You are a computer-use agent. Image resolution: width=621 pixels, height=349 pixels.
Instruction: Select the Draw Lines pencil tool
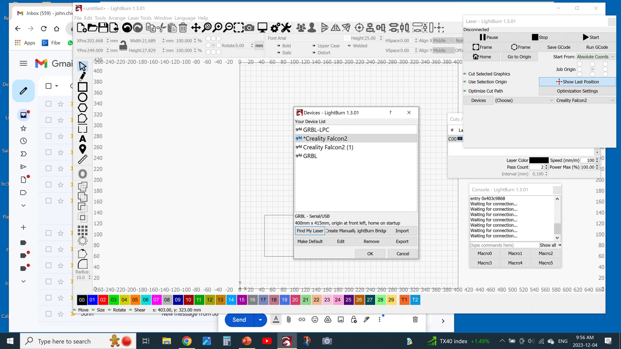point(82,76)
